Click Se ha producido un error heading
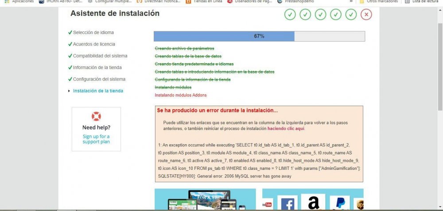 tap(217, 111)
